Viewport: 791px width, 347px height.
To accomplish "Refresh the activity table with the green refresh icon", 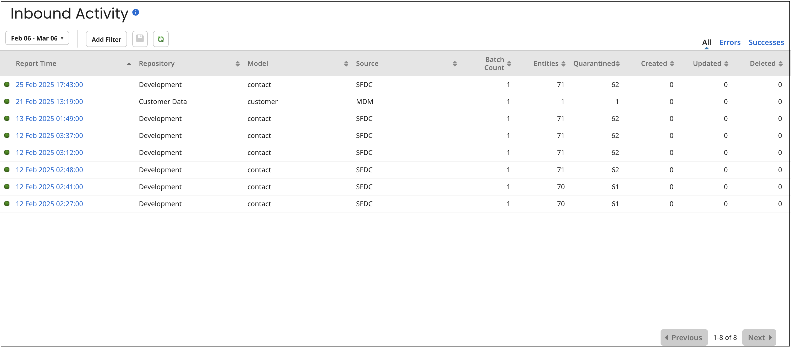I will pos(161,39).
